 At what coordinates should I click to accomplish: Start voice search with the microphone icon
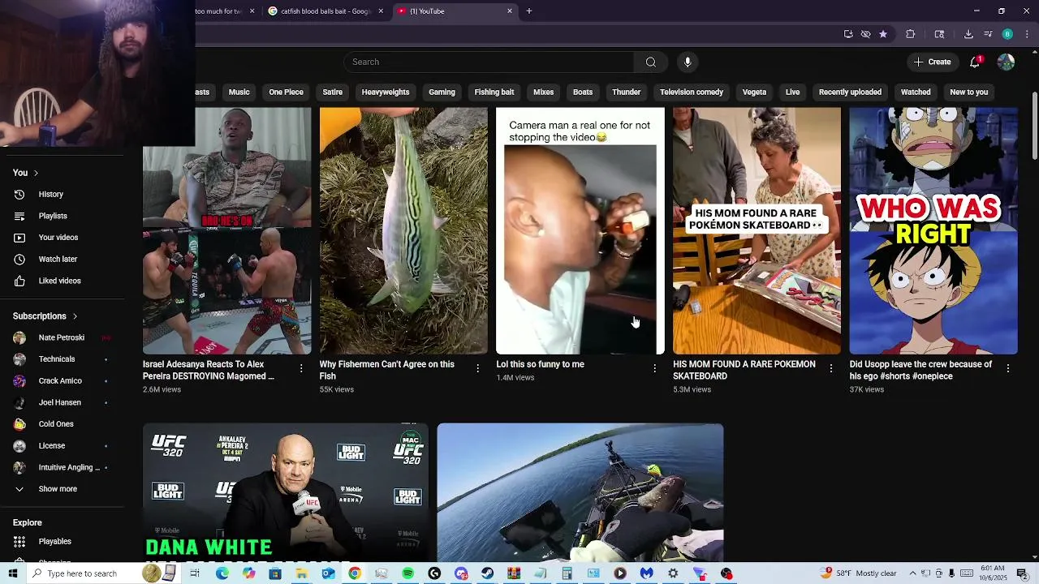click(x=688, y=62)
